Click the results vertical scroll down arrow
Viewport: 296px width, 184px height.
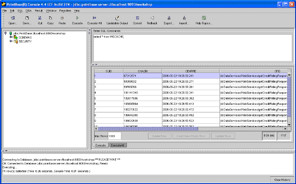tap(289, 125)
